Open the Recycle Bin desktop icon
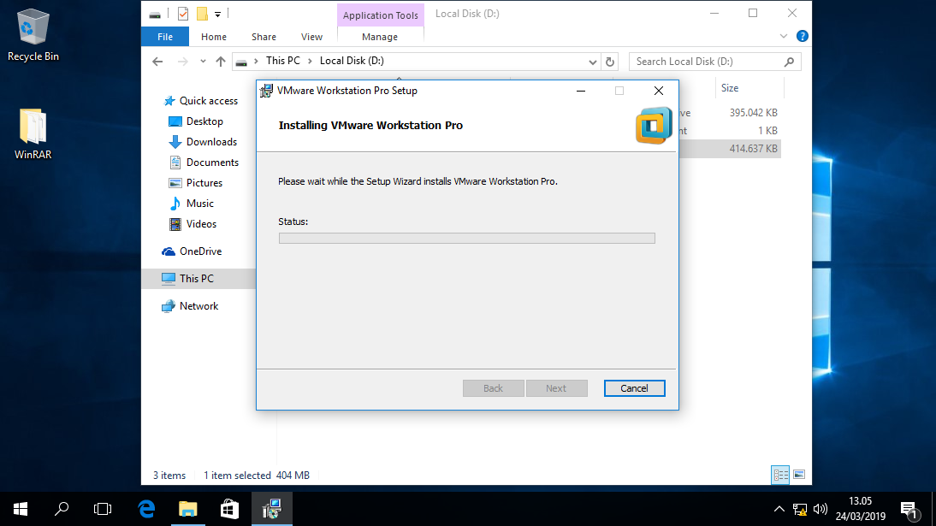This screenshot has height=526, width=936. (x=33, y=34)
